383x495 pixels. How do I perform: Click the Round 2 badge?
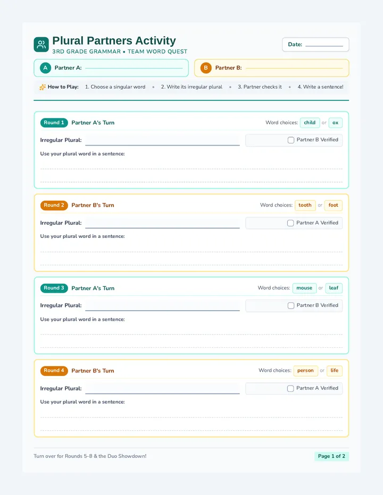[x=54, y=205]
